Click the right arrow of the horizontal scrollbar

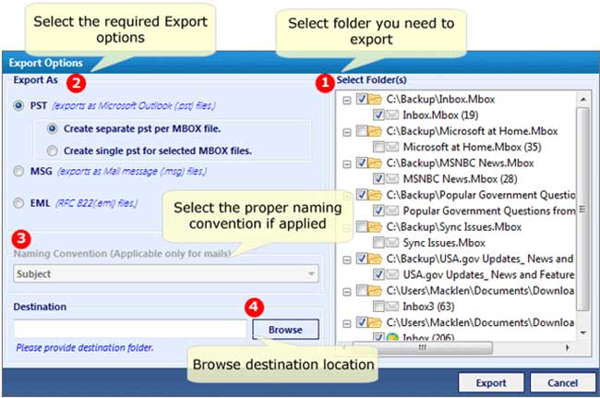click(x=567, y=347)
